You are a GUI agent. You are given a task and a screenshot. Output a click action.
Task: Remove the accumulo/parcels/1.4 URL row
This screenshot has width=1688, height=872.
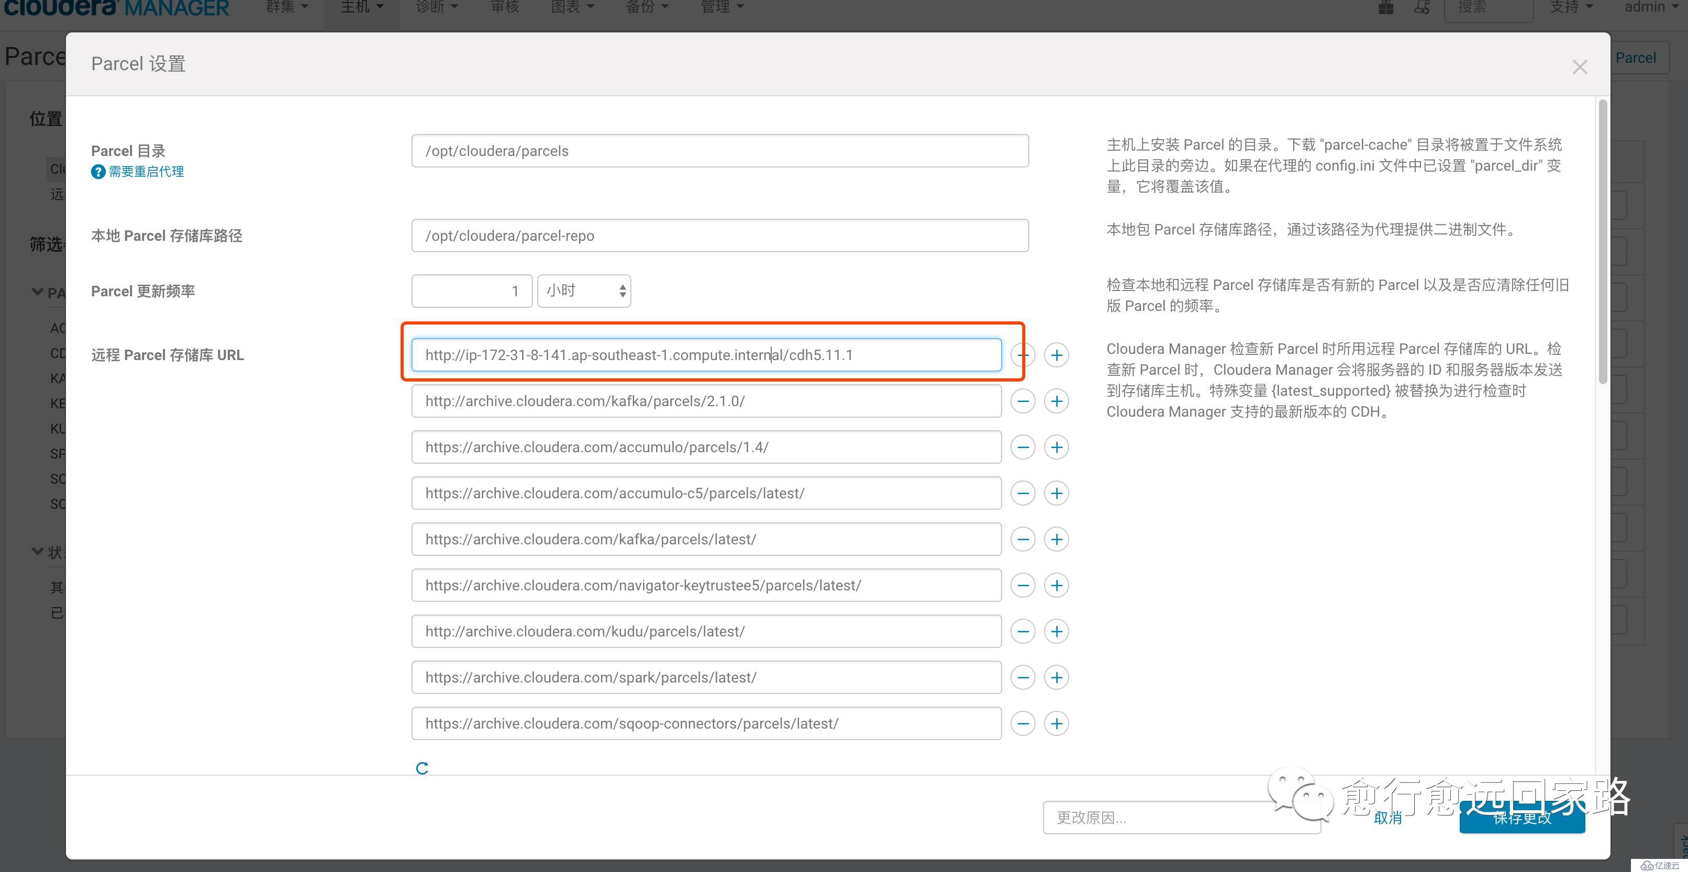pyautogui.click(x=1023, y=447)
